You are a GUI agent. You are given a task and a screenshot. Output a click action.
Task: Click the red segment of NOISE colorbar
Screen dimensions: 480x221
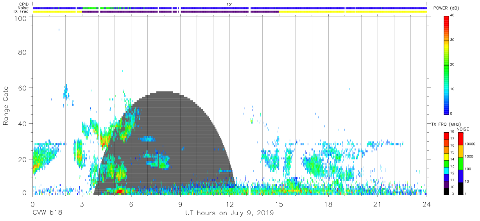461,139
